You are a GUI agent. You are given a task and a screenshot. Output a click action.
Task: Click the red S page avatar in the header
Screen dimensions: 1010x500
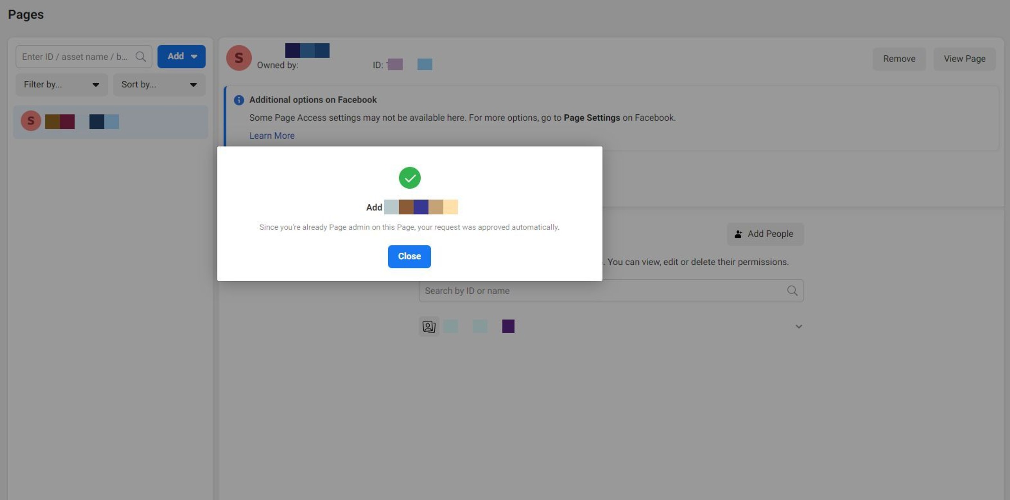(239, 58)
